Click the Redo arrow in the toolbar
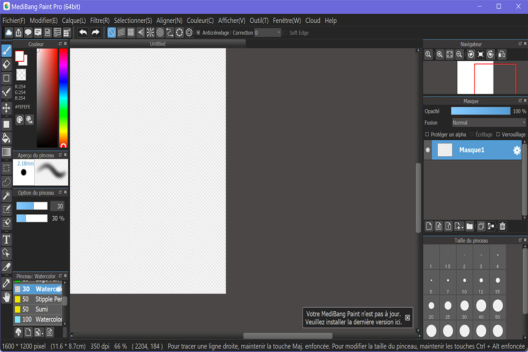528x352 pixels. [x=96, y=33]
